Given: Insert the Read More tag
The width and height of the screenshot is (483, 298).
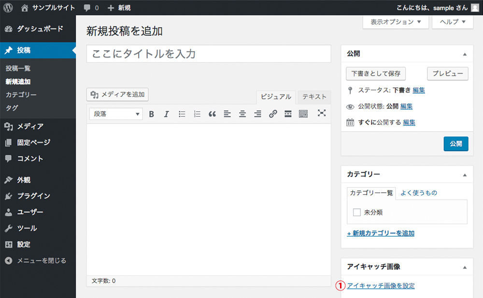Looking at the screenshot, I should pos(288,114).
